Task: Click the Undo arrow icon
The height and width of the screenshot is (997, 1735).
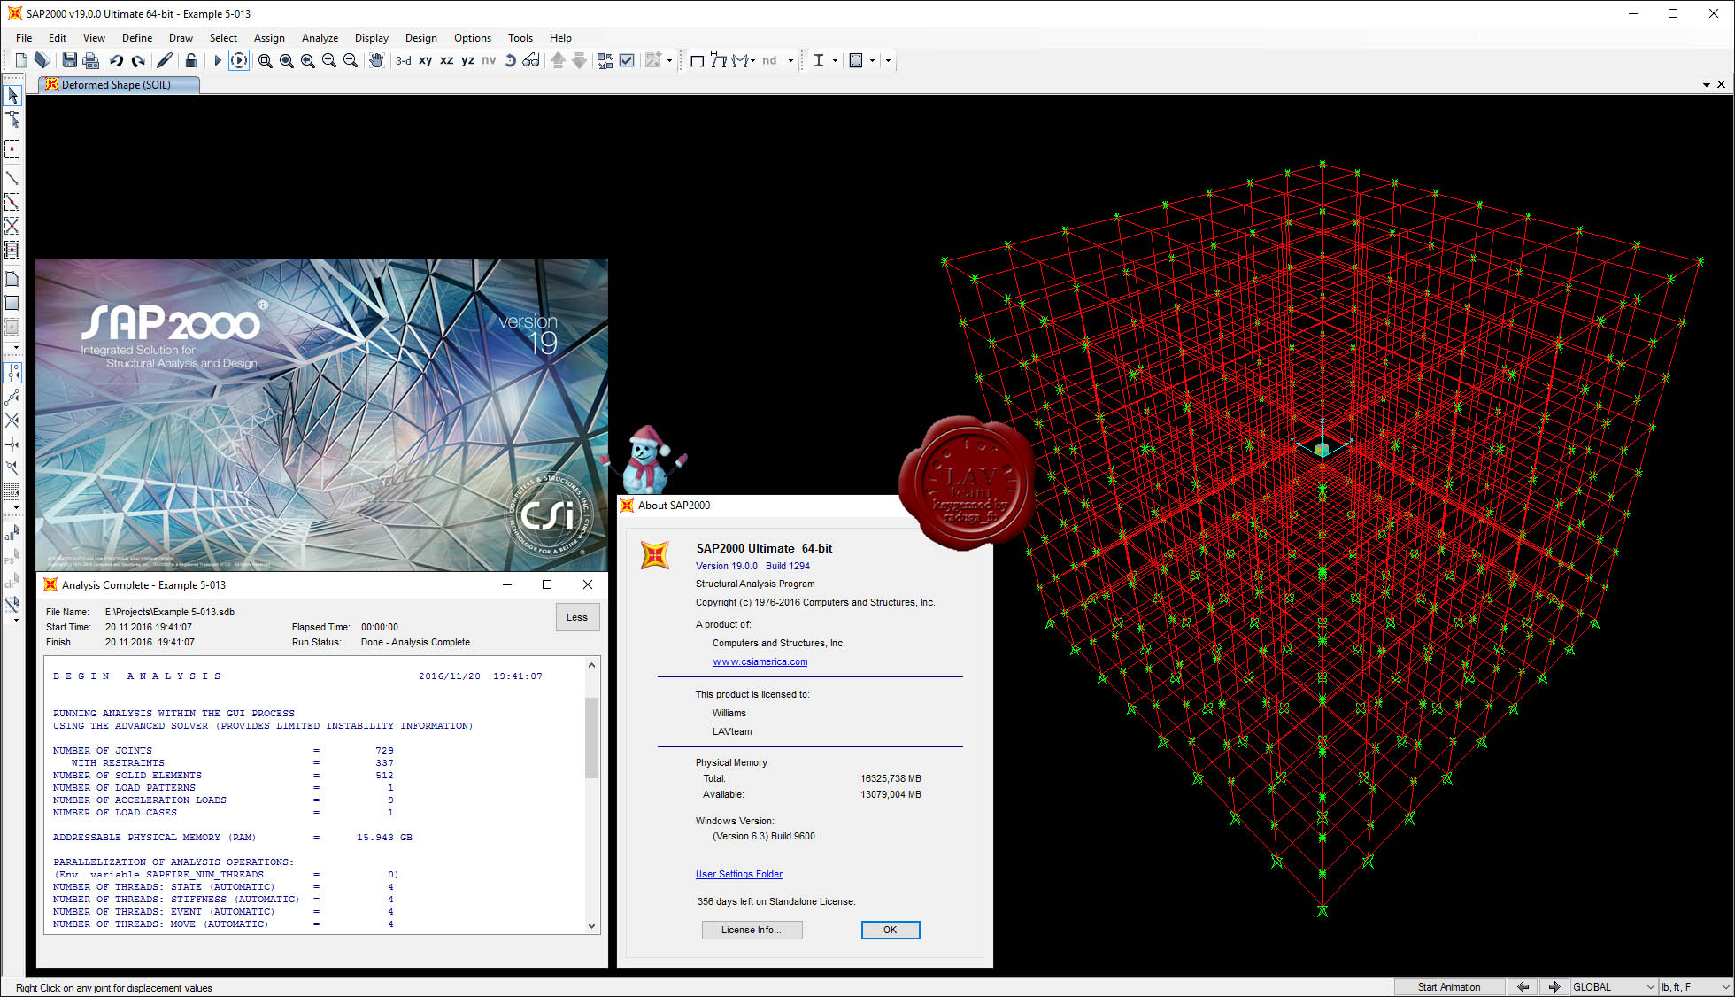Action: tap(116, 60)
